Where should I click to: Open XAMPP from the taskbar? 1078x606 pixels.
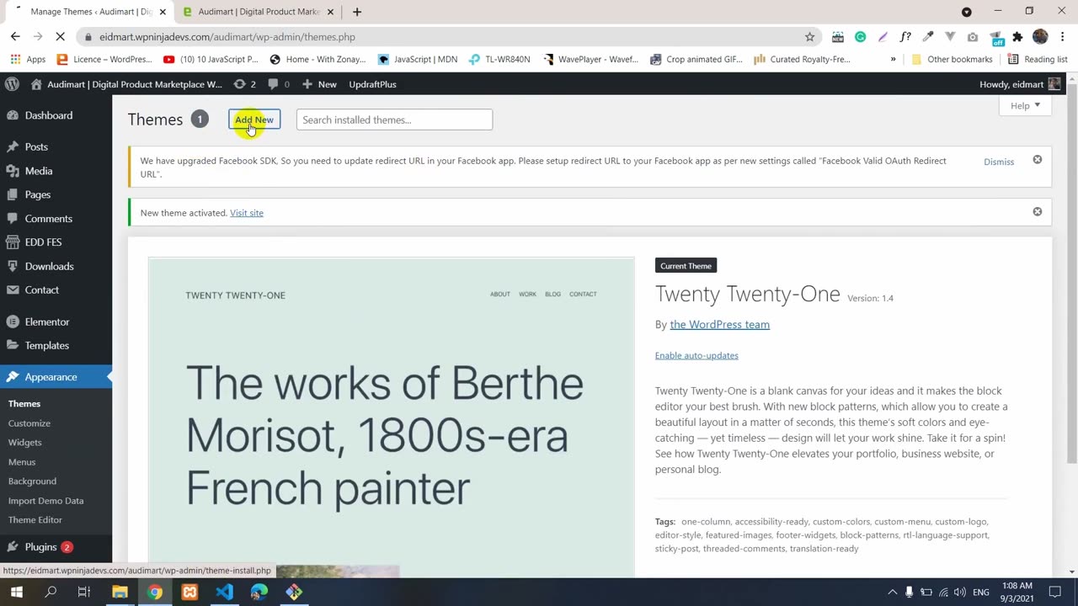click(x=189, y=593)
